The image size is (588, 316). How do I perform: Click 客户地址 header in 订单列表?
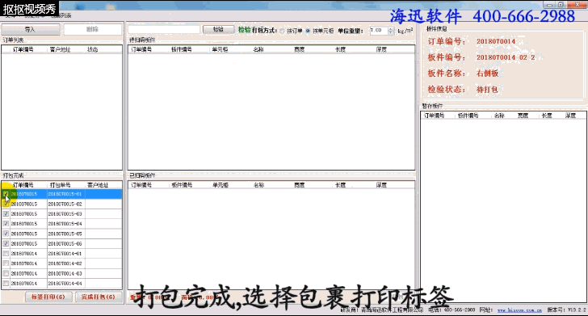[x=60, y=49]
